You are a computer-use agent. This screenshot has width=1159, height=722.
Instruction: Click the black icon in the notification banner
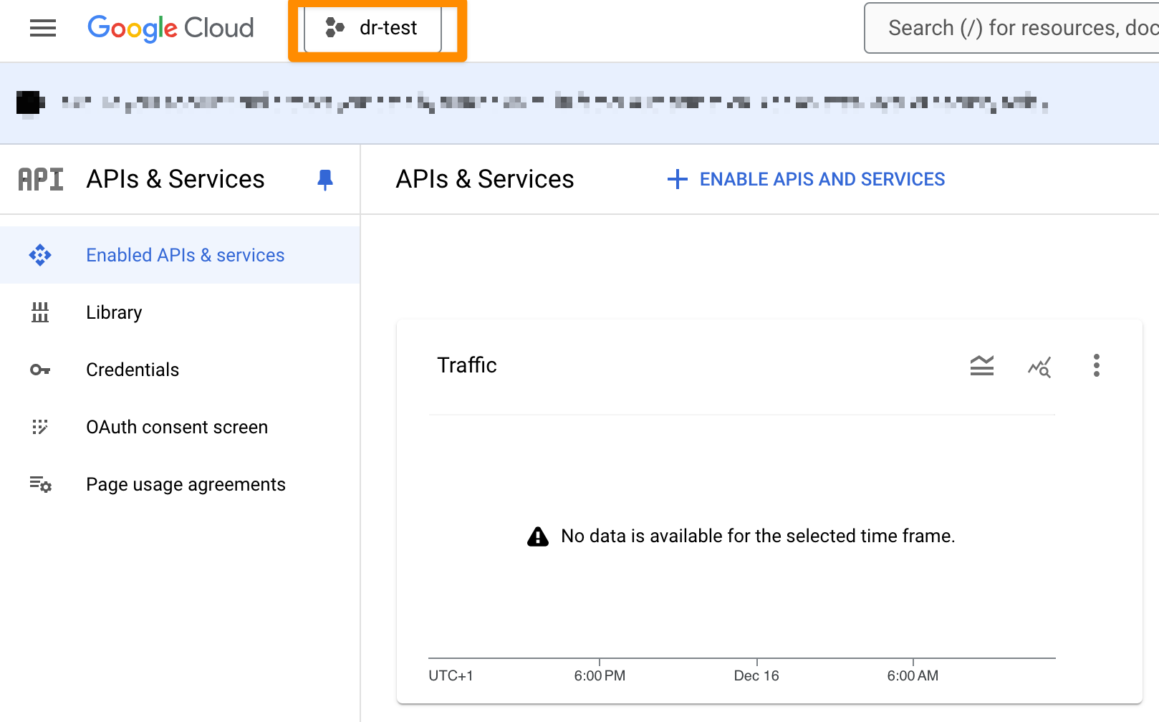[30, 103]
